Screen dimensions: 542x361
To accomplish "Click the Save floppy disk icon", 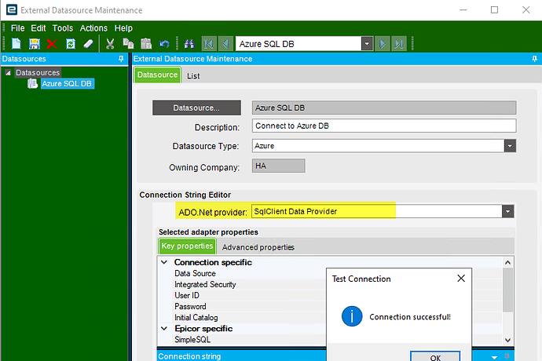I will [x=35, y=44].
